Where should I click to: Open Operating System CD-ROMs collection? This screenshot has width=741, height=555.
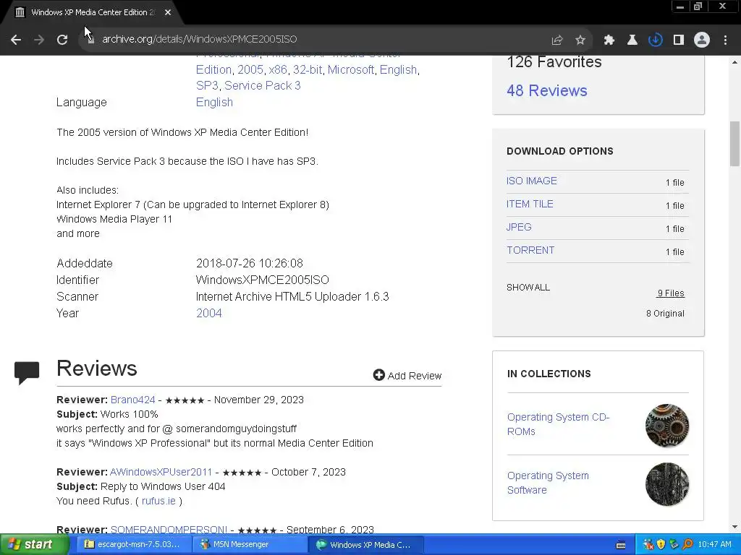click(558, 424)
